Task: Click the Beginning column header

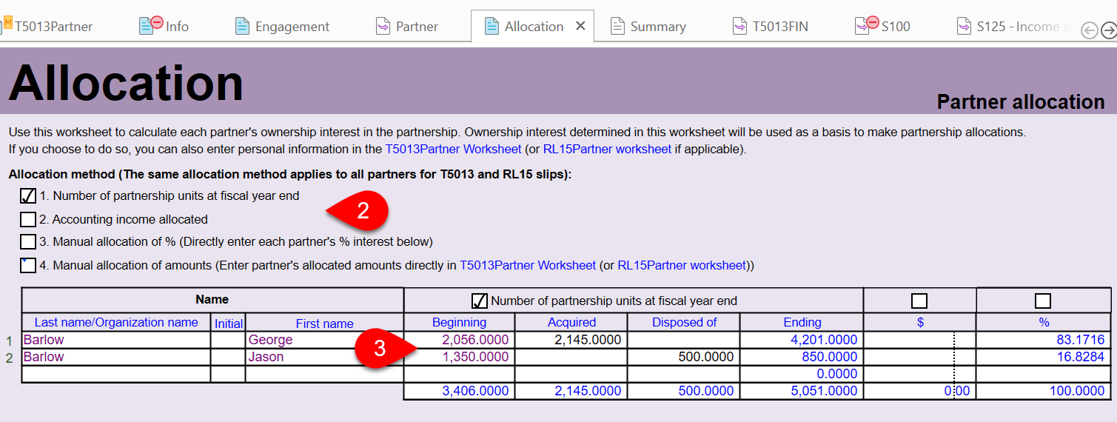Action: (460, 322)
